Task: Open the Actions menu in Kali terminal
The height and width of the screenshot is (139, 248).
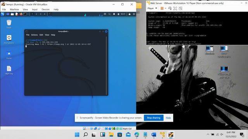Action: click(x=34, y=35)
